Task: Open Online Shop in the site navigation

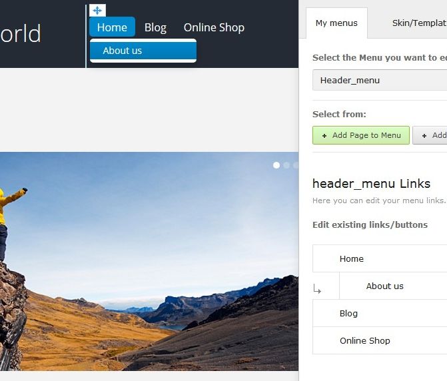Action: coord(214,27)
